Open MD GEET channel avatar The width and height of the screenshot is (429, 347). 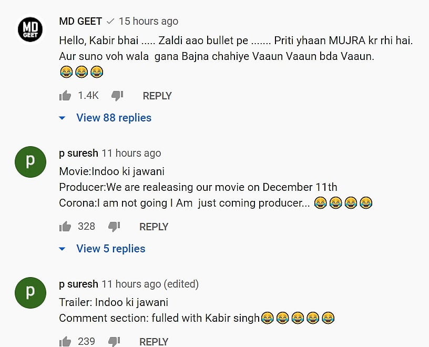[30, 29]
